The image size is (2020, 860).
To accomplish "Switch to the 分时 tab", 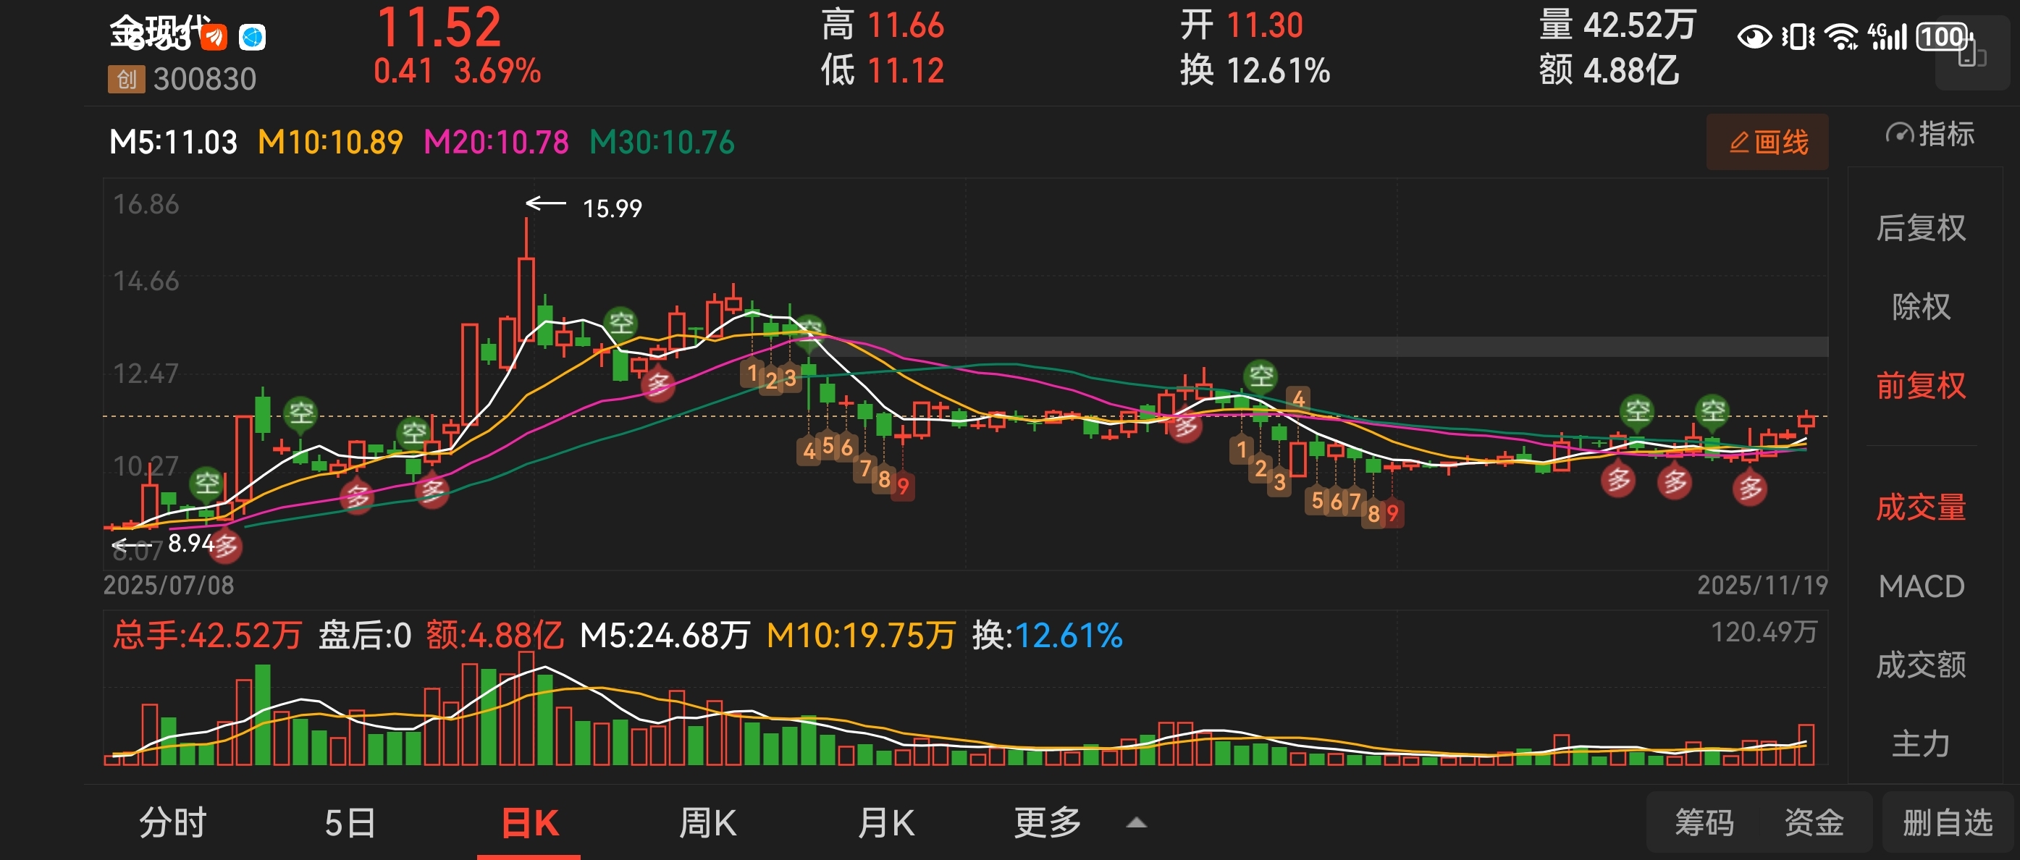I will [172, 823].
